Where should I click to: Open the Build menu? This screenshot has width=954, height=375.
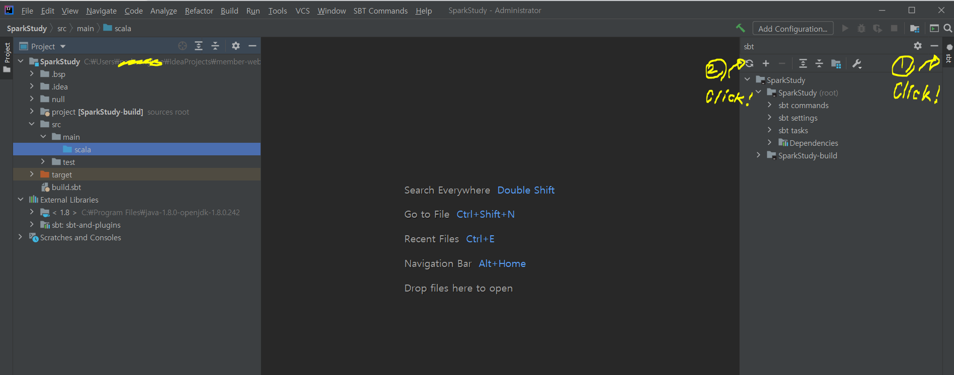tap(229, 11)
